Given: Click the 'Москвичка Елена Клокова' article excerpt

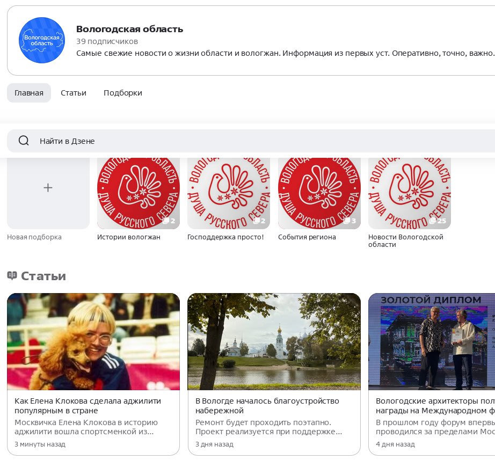Looking at the screenshot, I should click(x=86, y=427).
